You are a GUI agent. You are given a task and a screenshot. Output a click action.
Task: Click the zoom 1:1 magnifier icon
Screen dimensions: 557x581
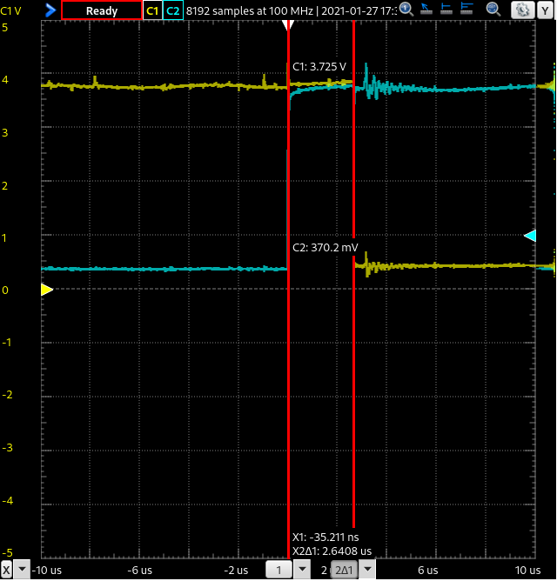click(406, 10)
